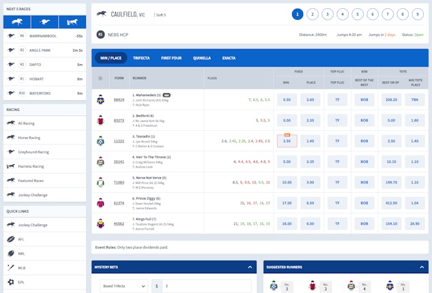Select the harness racing filter icon in Next 5 Races
The height and width of the screenshot is (293, 432).
click(72, 22)
